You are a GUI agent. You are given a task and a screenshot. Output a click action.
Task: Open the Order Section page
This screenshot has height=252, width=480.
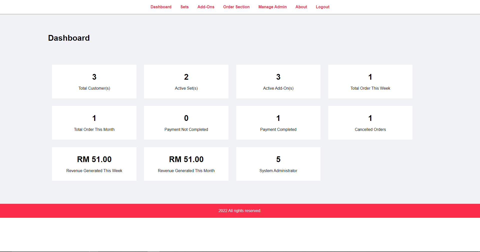pos(236,7)
